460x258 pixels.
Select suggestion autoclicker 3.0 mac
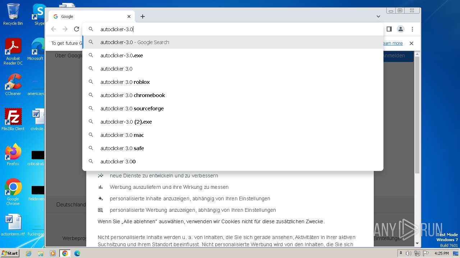click(x=233, y=135)
